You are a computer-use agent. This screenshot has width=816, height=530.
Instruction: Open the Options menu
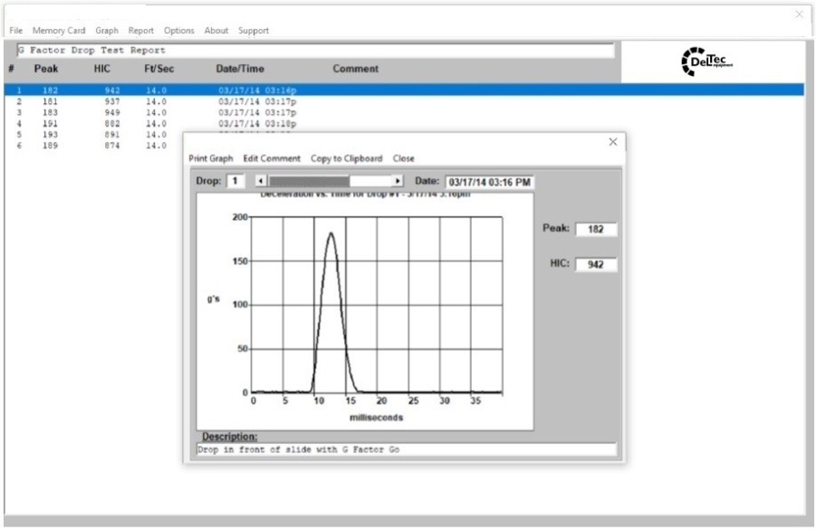(179, 31)
